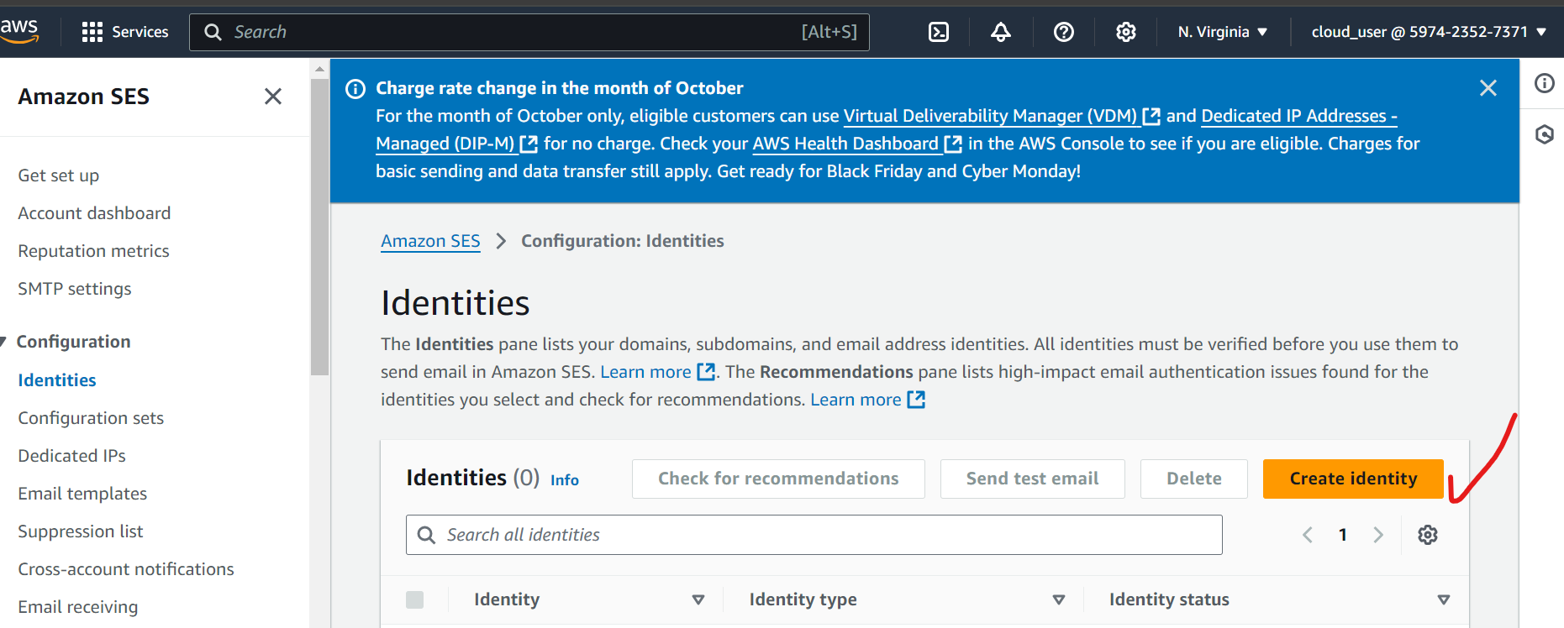Viewport: 1564px width, 628px height.
Task: Open the help question mark icon
Action: click(x=1063, y=32)
